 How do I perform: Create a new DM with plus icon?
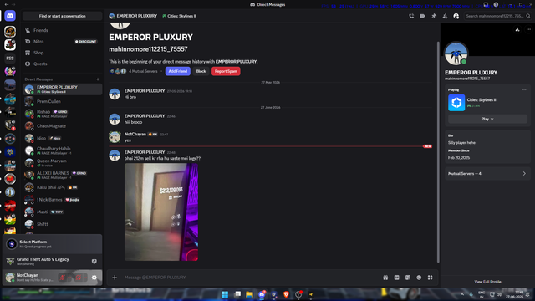(x=98, y=79)
